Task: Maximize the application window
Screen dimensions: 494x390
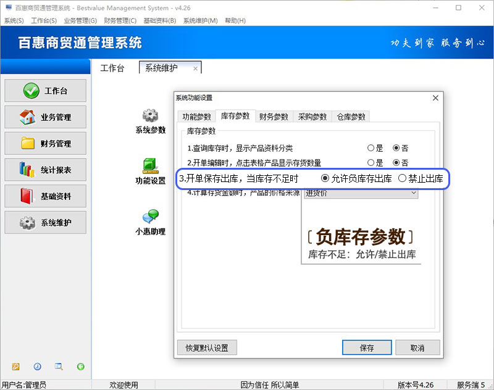Action: point(458,7)
